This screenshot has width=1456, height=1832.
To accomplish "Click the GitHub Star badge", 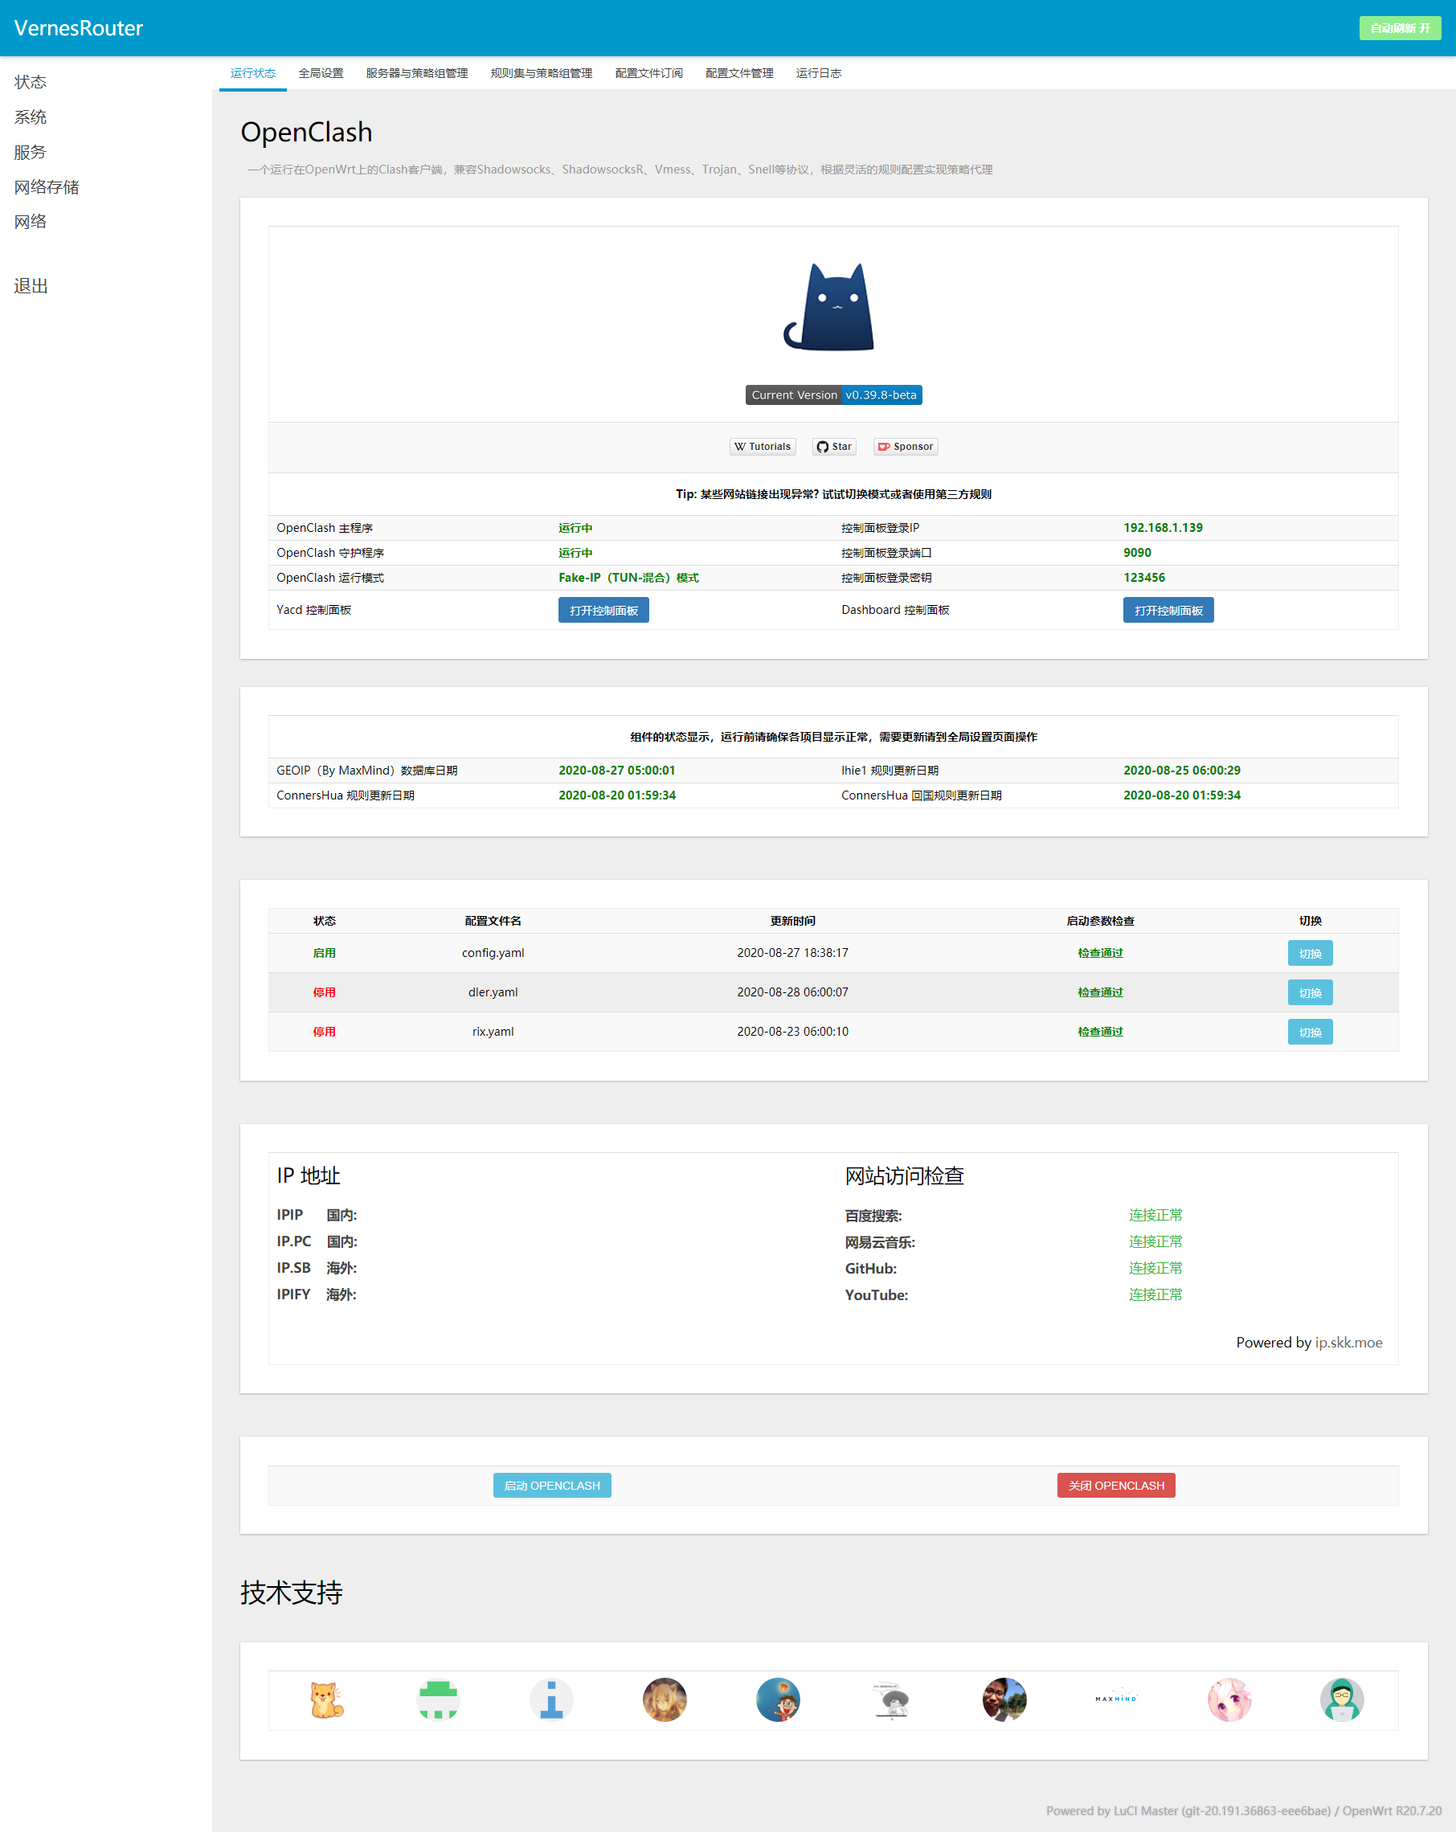I will point(834,447).
